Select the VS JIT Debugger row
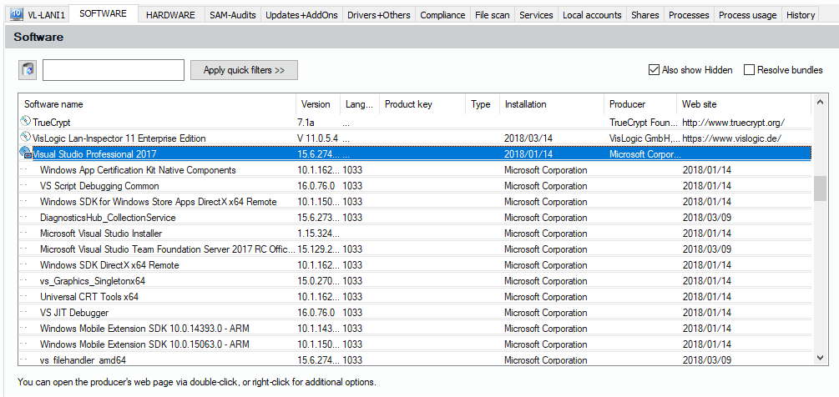Viewport: 839px width, 397px height. point(74,313)
